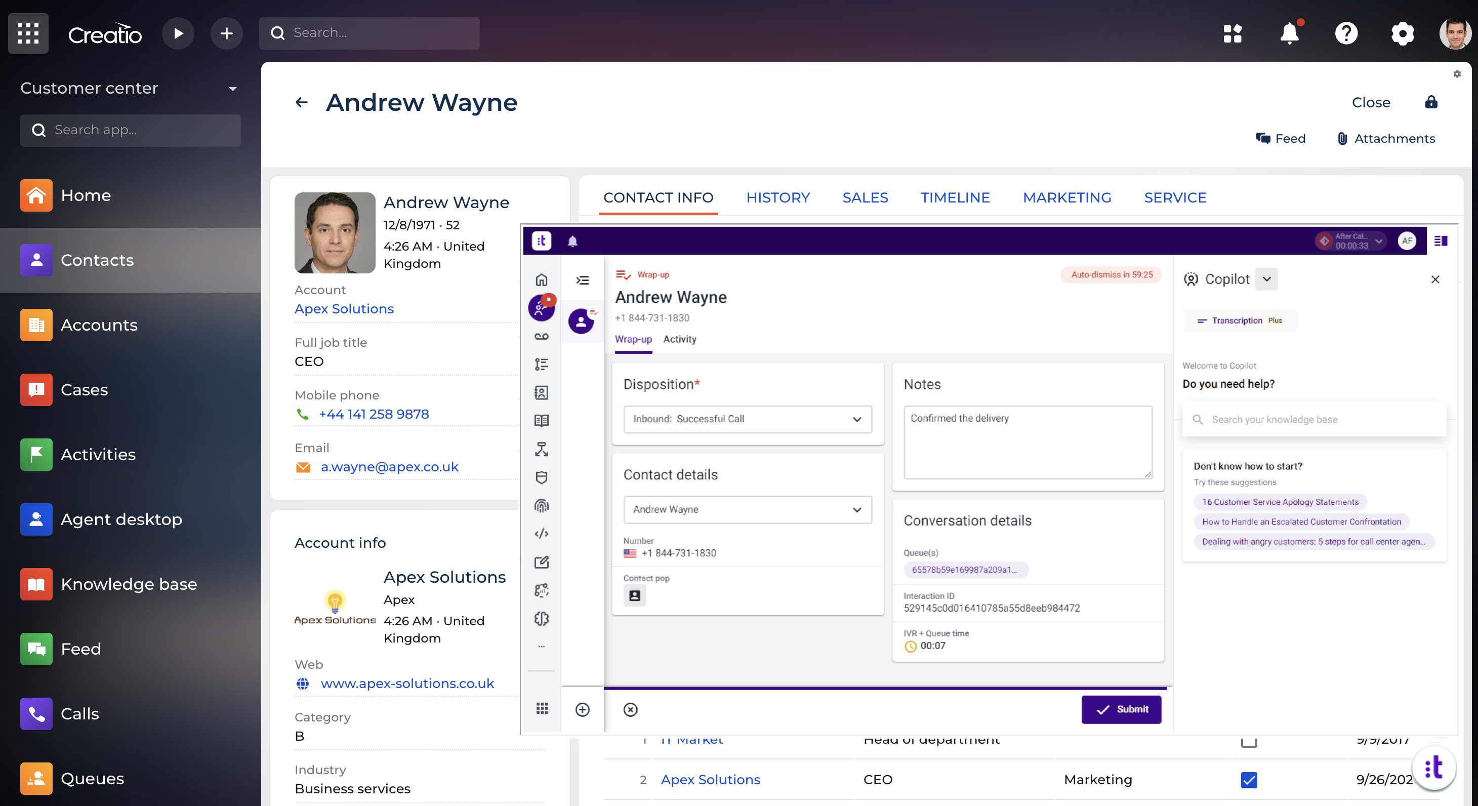Open the voicemail icon in Talkdesk rail

click(541, 336)
